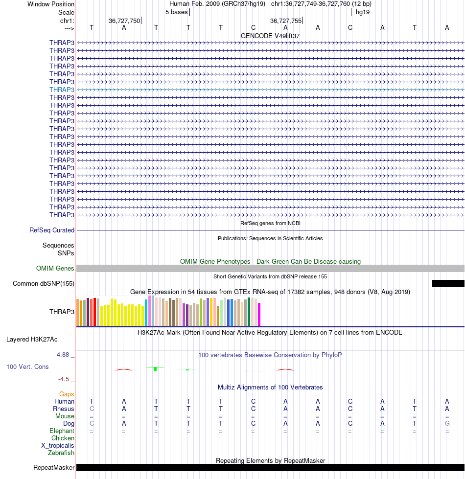
Task: Click the 36,727,755 coordinate on ruler
Action: pos(286,21)
